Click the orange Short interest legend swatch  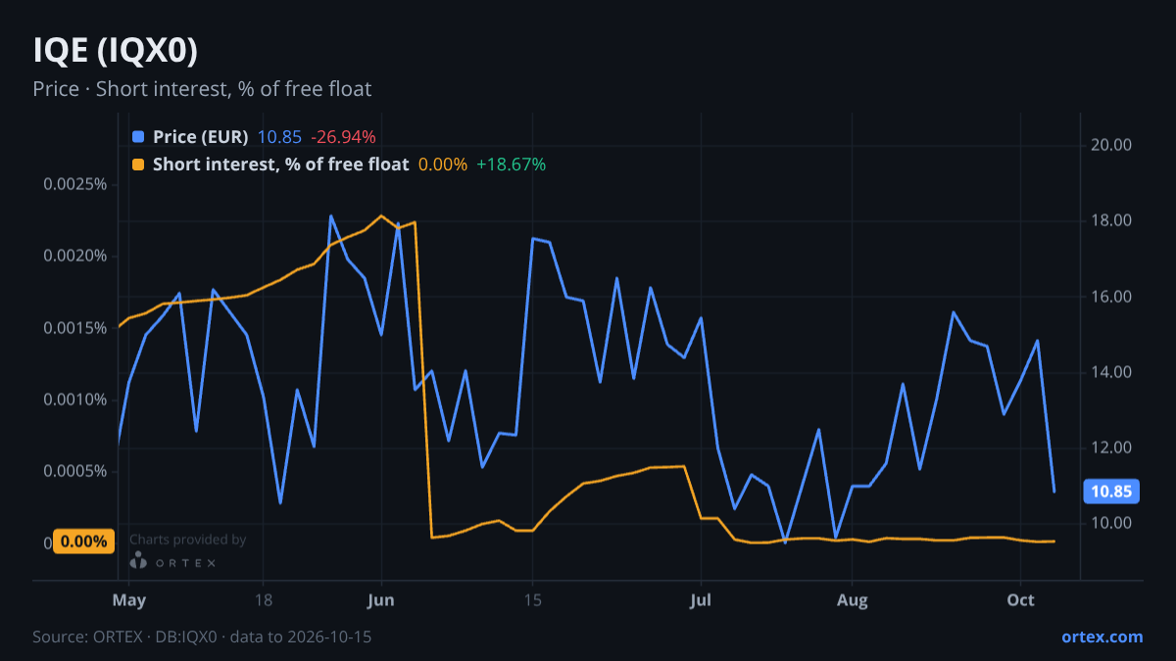[x=138, y=165]
